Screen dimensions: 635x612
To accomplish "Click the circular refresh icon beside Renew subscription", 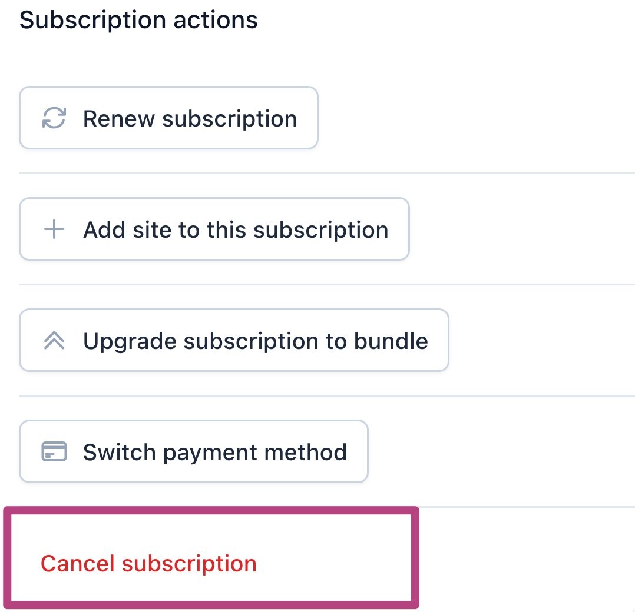I will tap(54, 118).
